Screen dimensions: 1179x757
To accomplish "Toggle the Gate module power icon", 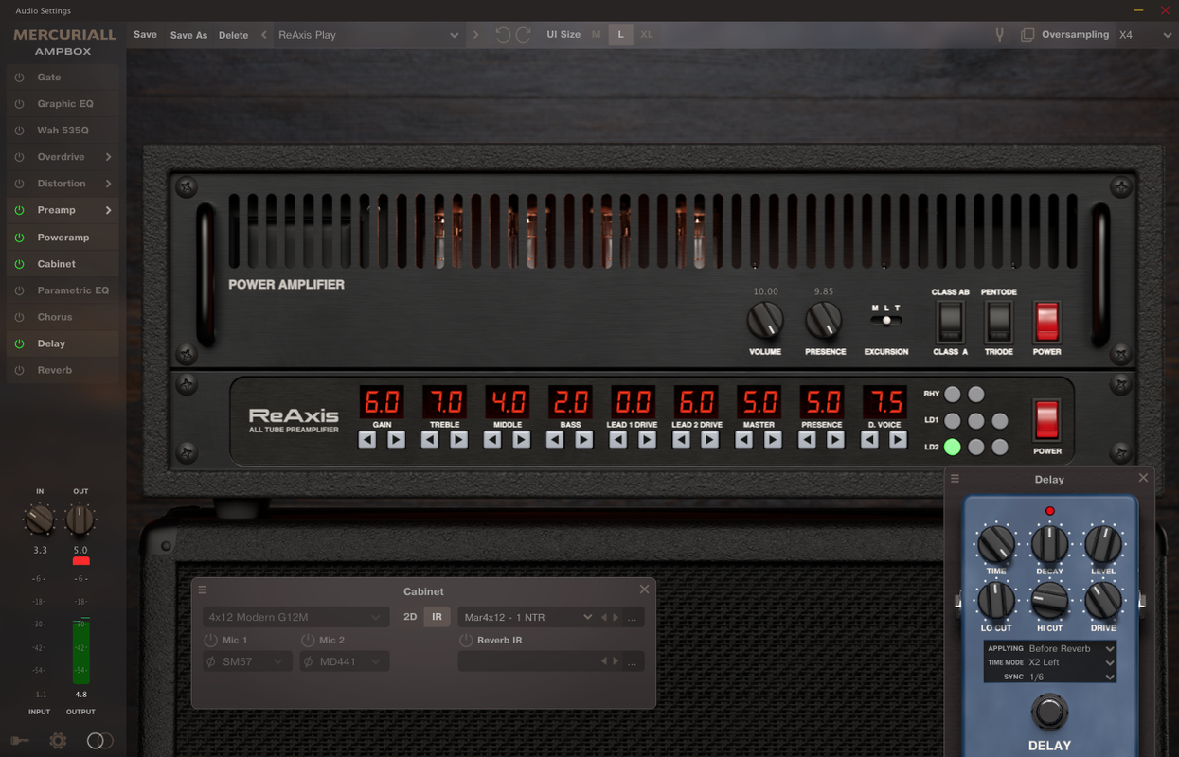I will (x=19, y=78).
